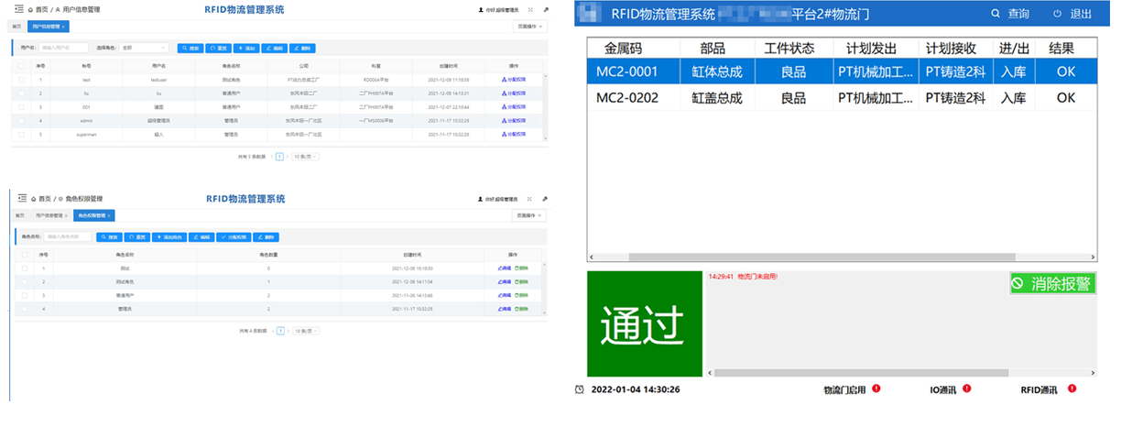The image size is (1121, 438).
Task: Check the row checkbox for role 普通用户
Action: click(24, 296)
